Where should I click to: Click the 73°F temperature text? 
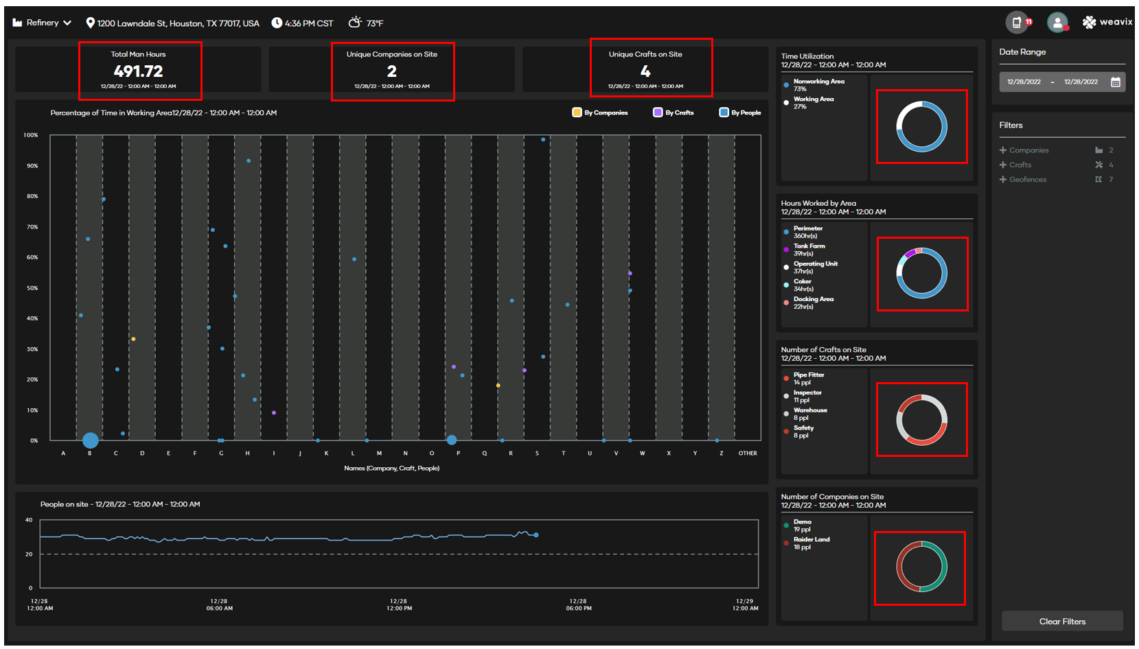pos(375,23)
